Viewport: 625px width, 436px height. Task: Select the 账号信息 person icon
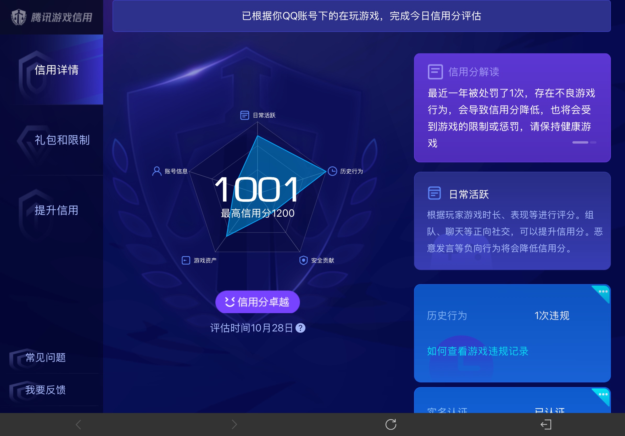tap(157, 171)
